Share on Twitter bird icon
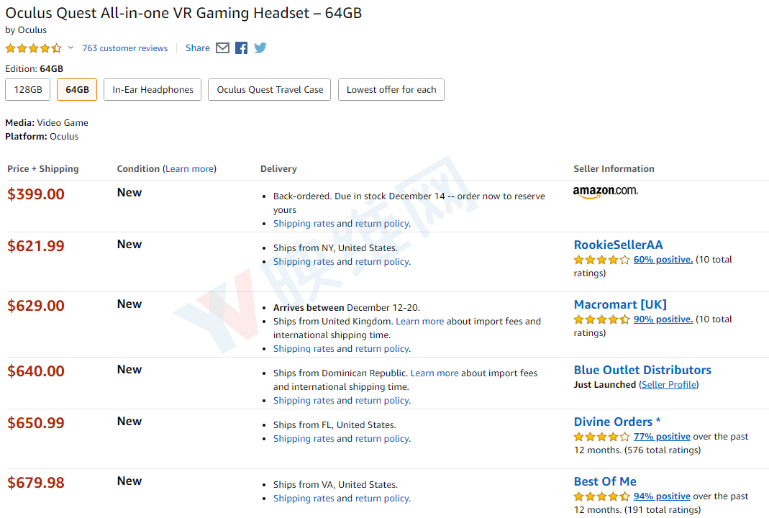This screenshot has height=518, width=769. (260, 48)
